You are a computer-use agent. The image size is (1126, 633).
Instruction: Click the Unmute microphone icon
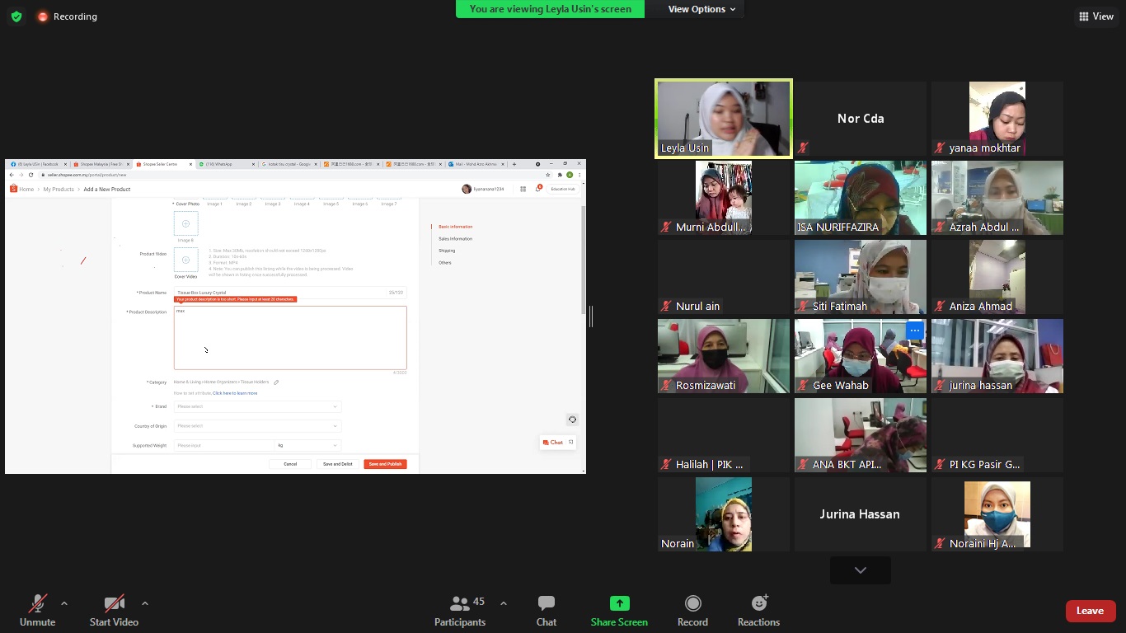click(x=37, y=604)
